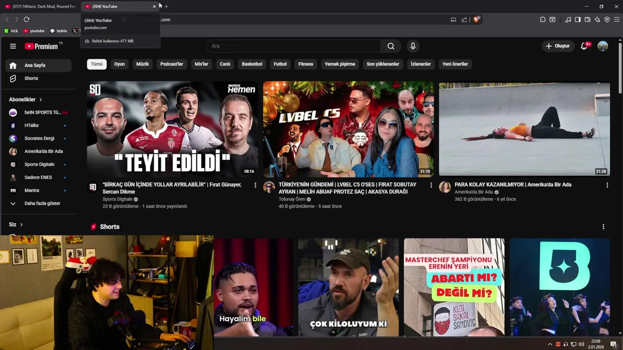Open the Brave Shields lion icon
This screenshot has height=350, width=623.
click(x=476, y=19)
